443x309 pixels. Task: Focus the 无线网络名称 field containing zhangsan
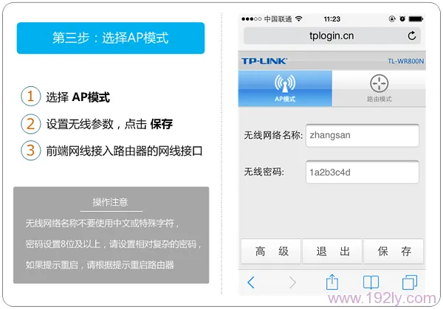[362, 136]
